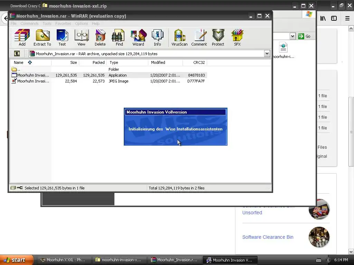The height and width of the screenshot is (265, 354).
Task: Sort the list by the Name column
Action: point(31,62)
